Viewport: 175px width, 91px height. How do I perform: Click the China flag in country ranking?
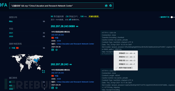pos(17,48)
